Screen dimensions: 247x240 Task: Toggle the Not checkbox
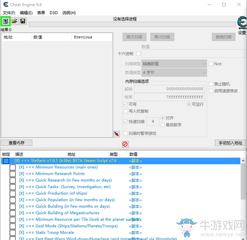pyautogui.click(x=211, y=64)
